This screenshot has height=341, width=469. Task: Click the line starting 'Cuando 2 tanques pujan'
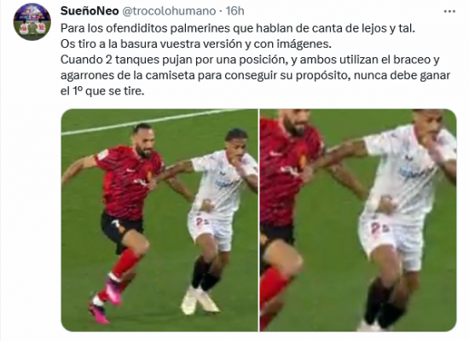(250, 60)
